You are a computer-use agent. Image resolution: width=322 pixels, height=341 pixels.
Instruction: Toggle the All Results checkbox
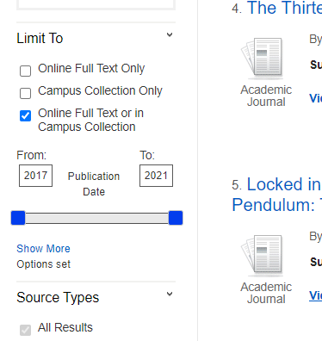pyautogui.click(x=25, y=330)
